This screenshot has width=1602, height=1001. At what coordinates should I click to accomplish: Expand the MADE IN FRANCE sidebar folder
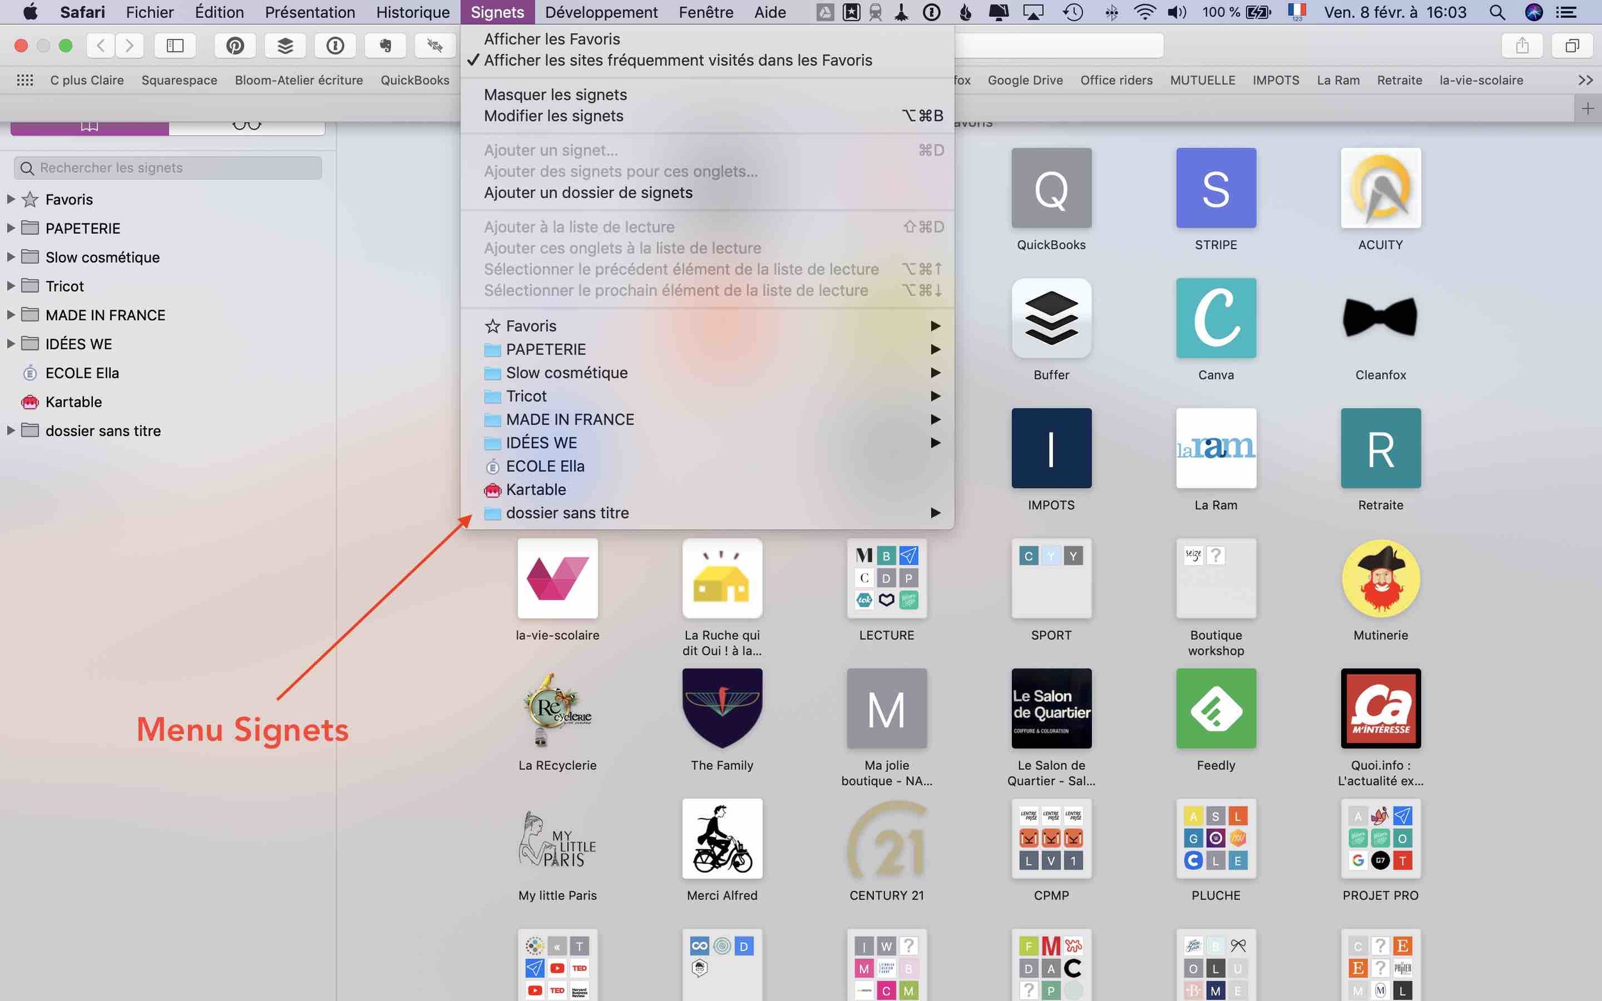(x=11, y=315)
